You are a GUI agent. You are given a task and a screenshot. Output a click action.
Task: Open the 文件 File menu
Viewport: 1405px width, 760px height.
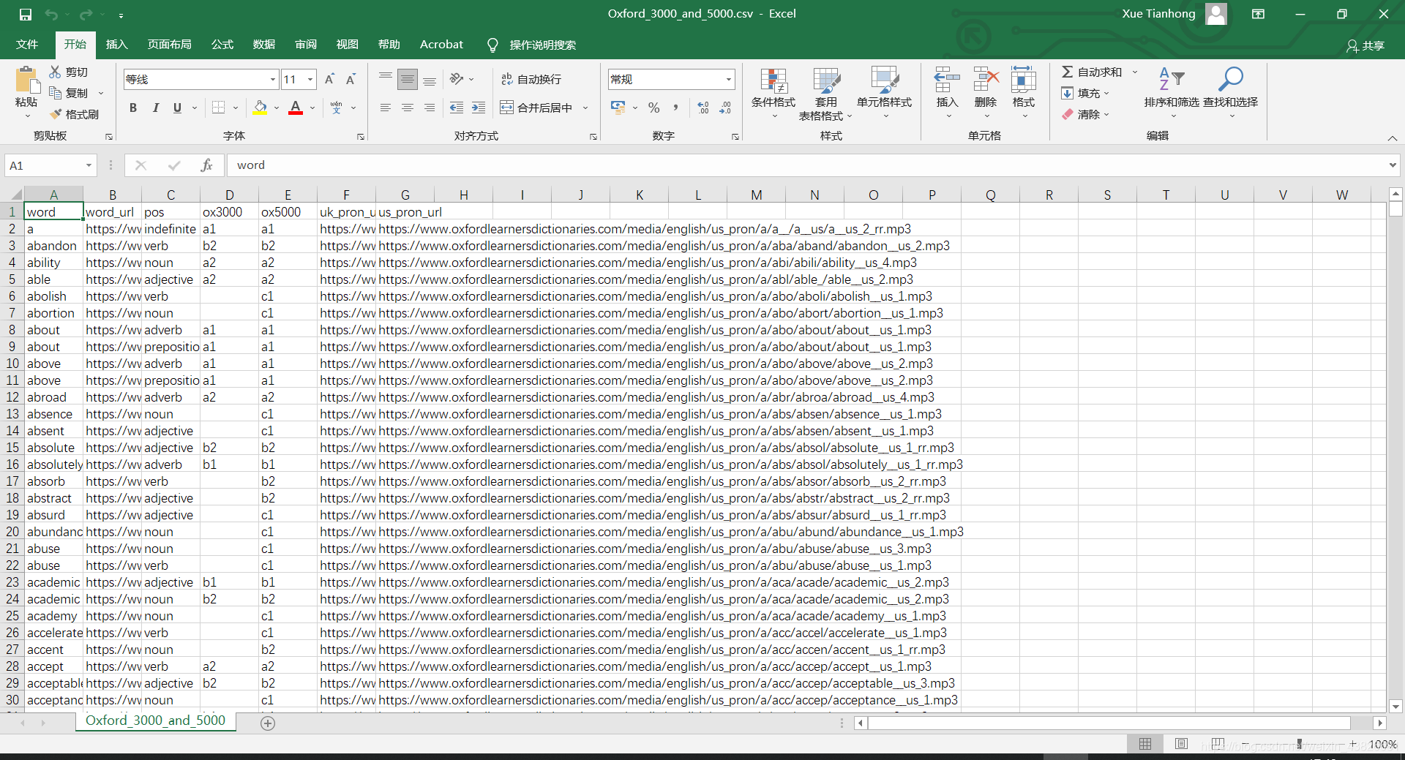[27, 45]
